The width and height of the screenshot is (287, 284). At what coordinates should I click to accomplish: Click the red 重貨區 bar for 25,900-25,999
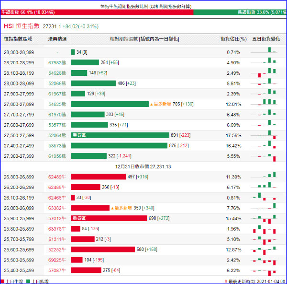109,218
